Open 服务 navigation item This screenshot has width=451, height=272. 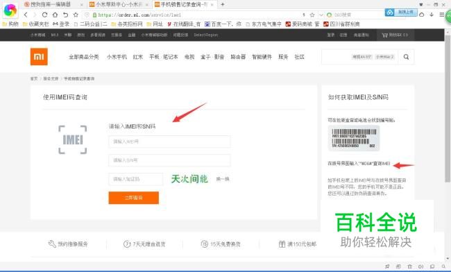[x=283, y=57]
